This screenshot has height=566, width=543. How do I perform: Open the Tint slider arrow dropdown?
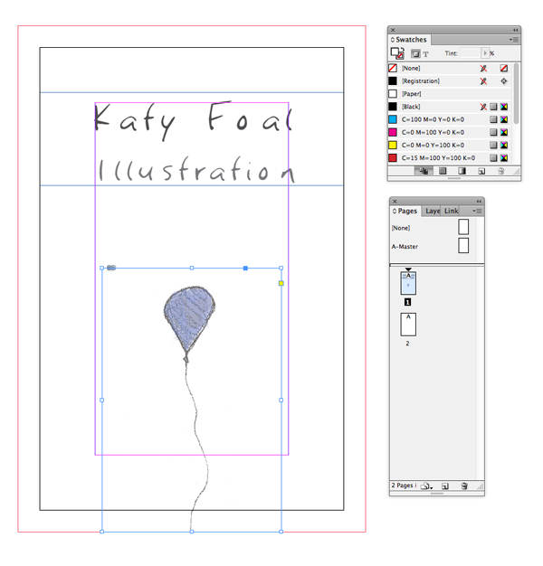(x=485, y=53)
